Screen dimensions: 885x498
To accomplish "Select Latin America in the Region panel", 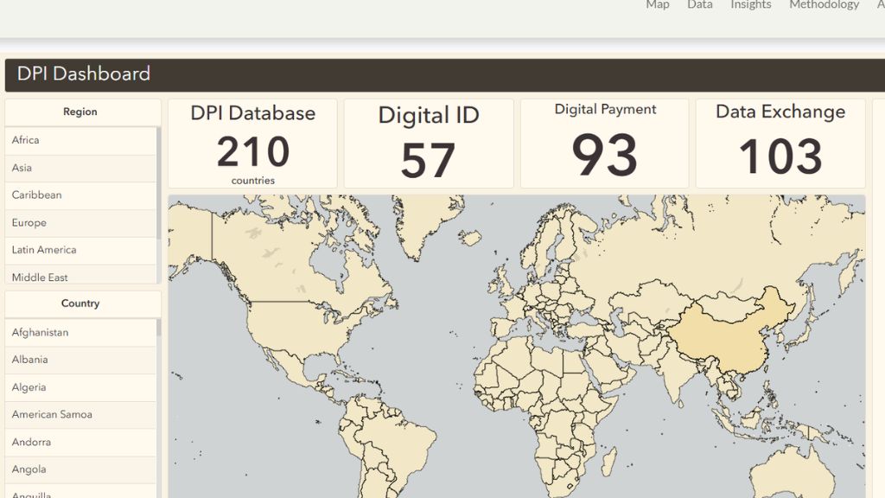I will tap(80, 251).
